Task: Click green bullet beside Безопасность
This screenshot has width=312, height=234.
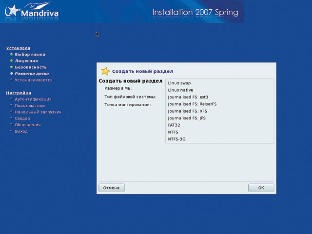Action: 12,67
